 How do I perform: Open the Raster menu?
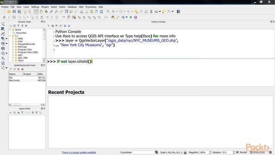pyautogui.click(x=62, y=7)
